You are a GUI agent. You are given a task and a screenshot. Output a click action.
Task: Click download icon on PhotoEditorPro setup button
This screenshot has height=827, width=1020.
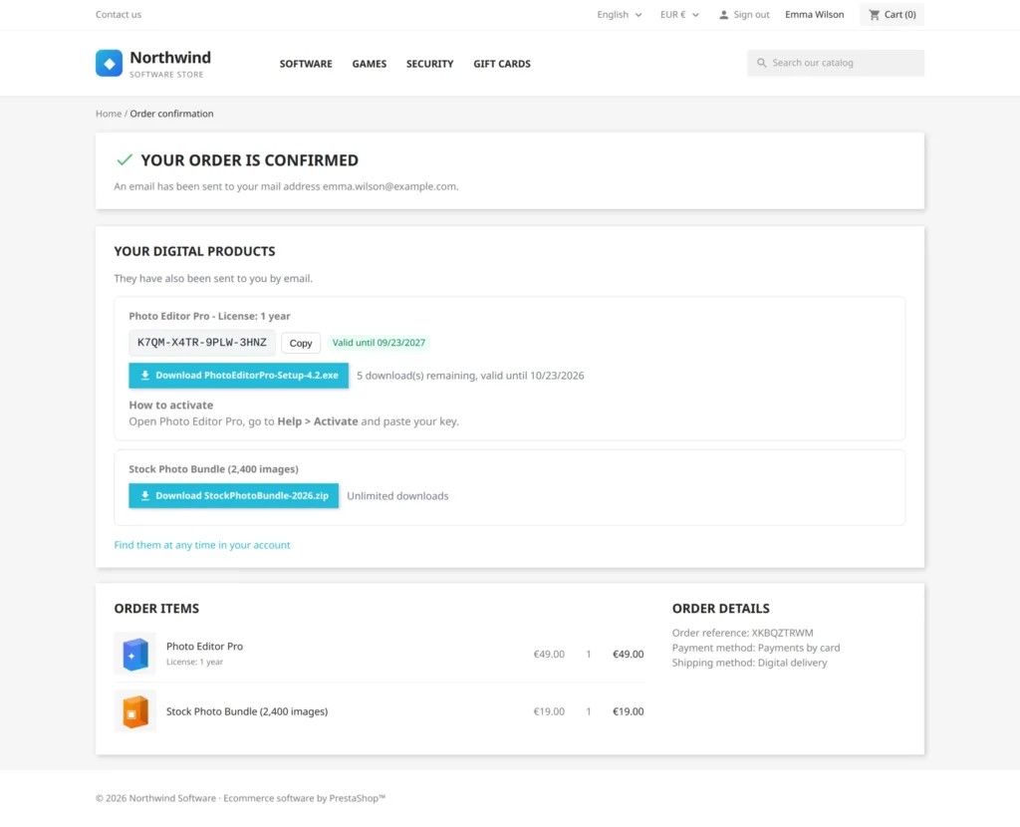pyautogui.click(x=145, y=376)
